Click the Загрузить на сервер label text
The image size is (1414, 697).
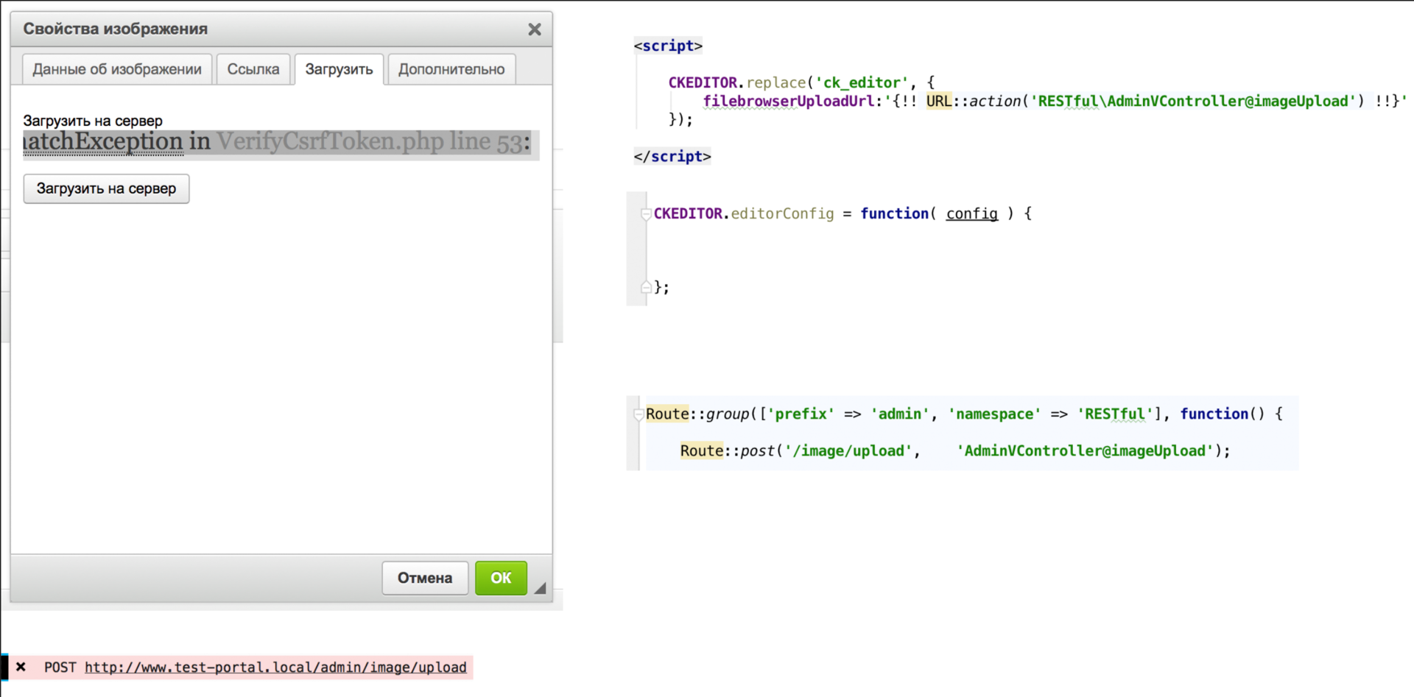[93, 121]
